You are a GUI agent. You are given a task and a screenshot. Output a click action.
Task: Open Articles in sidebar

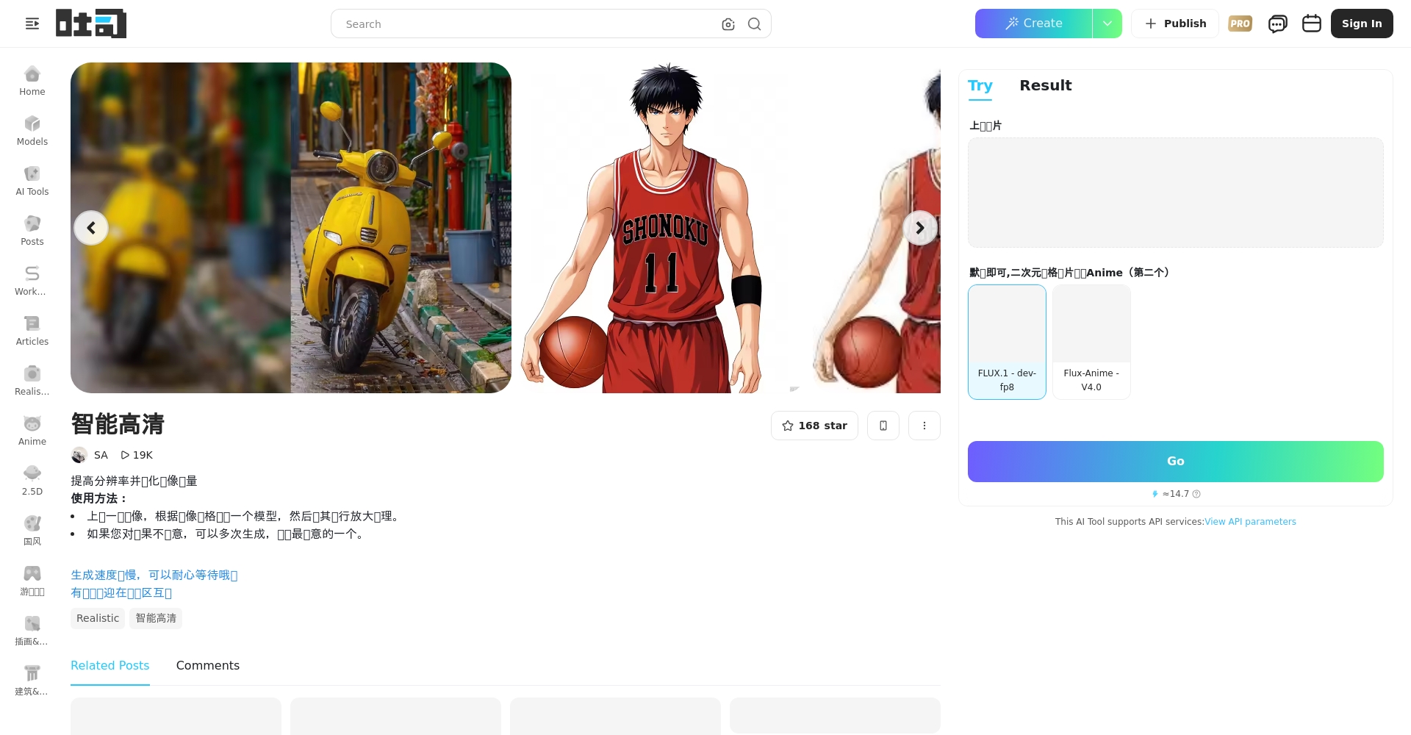pyautogui.click(x=32, y=331)
